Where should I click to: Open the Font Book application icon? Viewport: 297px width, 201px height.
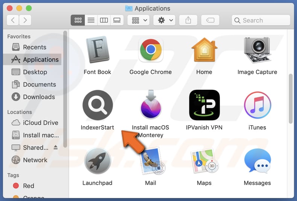coord(97,50)
